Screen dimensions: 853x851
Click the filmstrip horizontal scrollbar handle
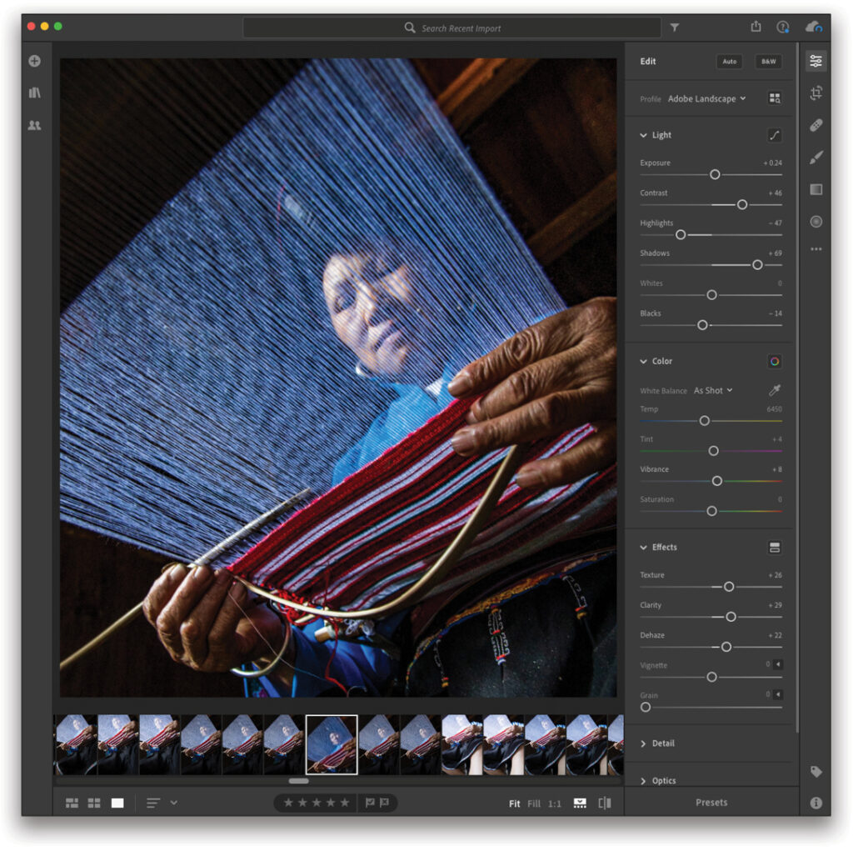[x=299, y=781]
